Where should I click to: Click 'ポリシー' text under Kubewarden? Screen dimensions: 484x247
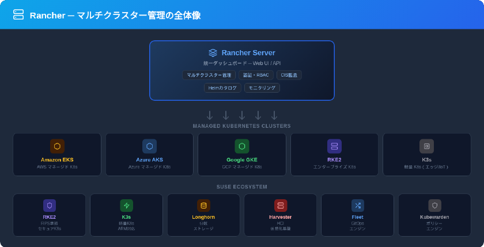coord(434,223)
